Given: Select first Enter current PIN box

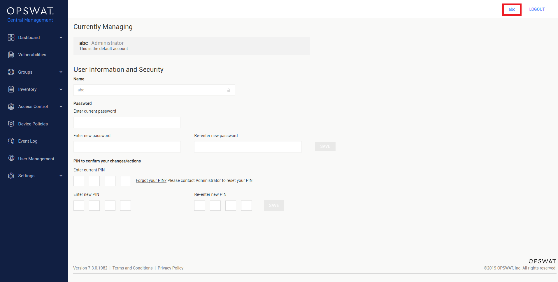Looking at the screenshot, I should coord(79,181).
